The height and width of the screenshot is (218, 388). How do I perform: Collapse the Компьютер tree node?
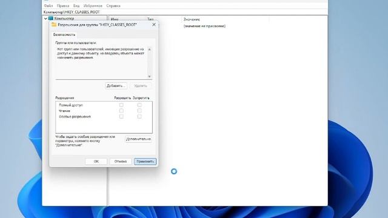45,18
